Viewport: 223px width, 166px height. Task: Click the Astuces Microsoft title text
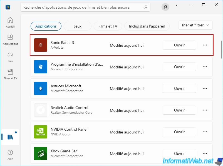coord(66,86)
